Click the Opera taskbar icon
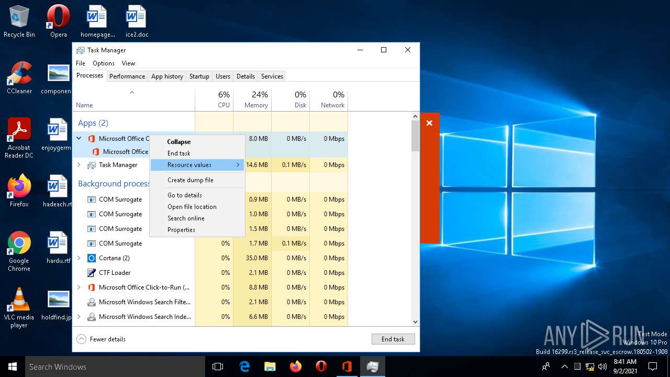 [321, 367]
